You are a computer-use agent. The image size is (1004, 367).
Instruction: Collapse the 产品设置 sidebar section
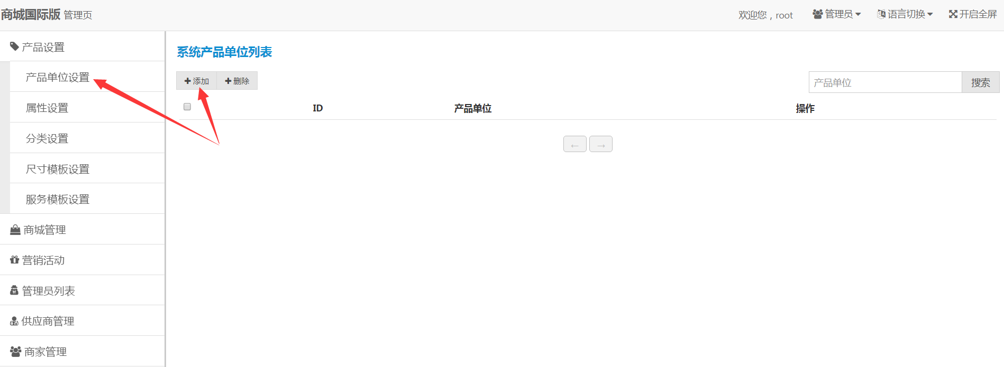pos(43,47)
